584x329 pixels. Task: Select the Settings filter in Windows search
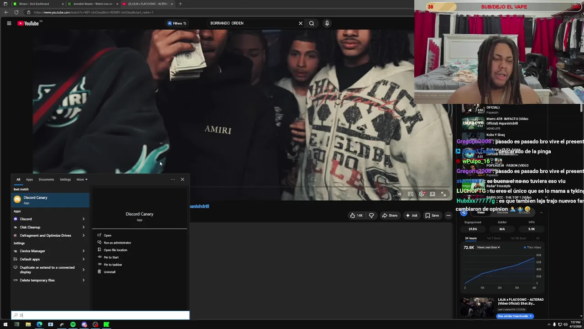65,180
